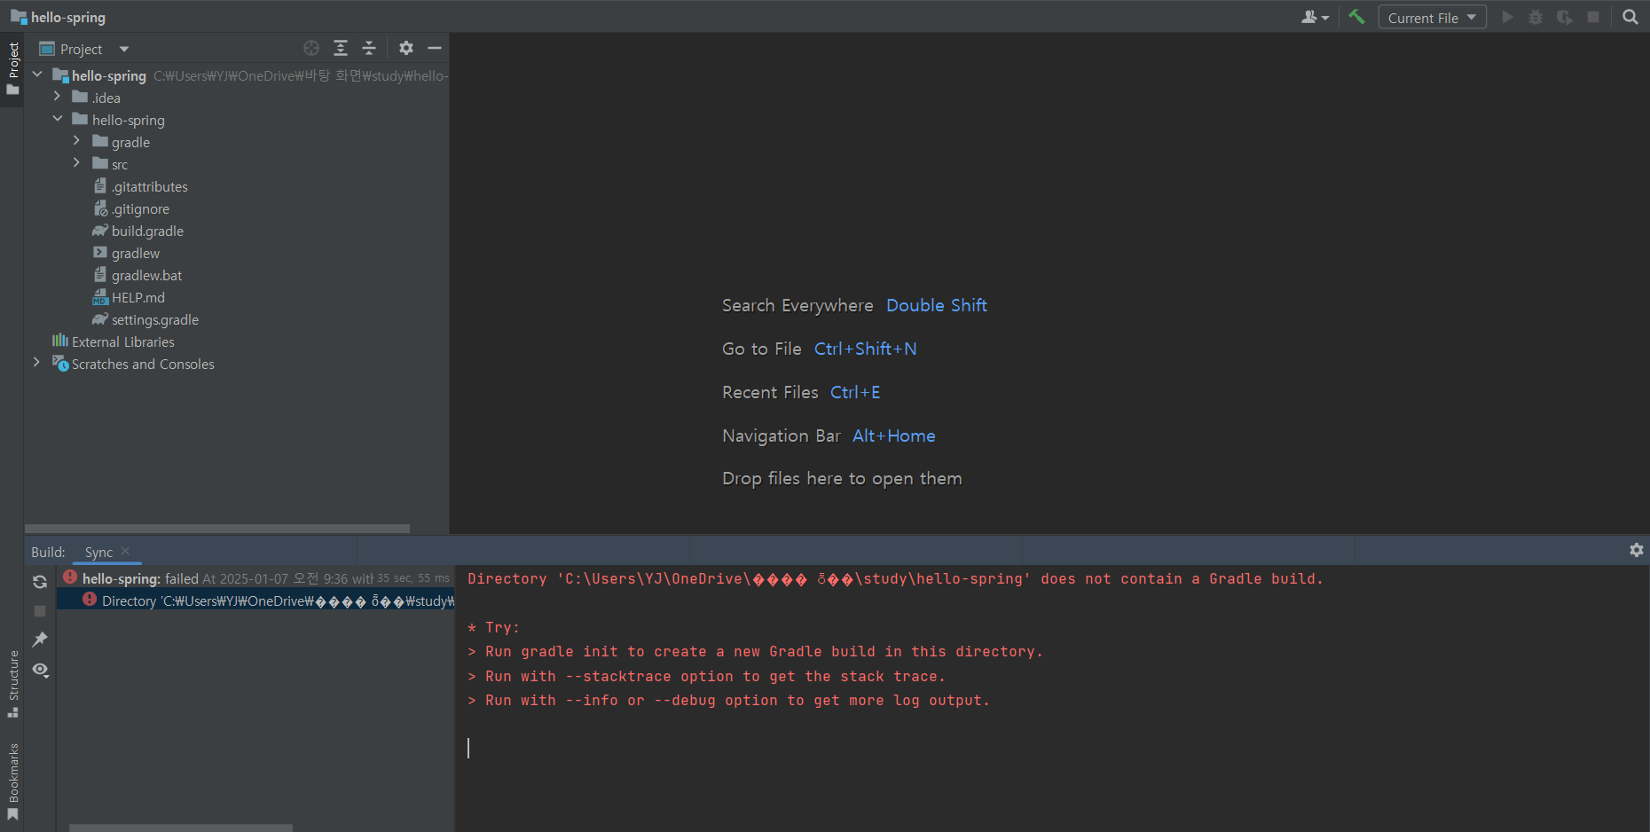Select the HELP.md file
This screenshot has width=1650, height=832.
pyautogui.click(x=138, y=297)
